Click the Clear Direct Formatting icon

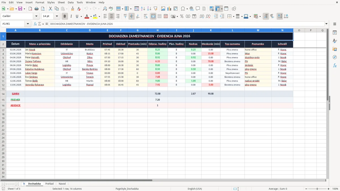tap(79, 9)
